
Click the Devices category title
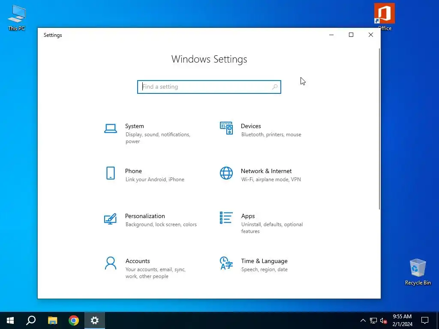point(251,126)
